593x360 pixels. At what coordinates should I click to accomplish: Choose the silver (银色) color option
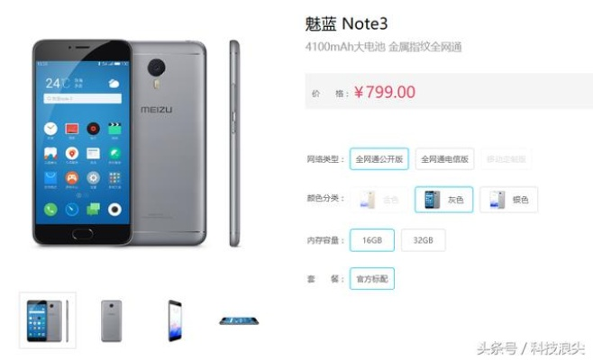pyautogui.click(x=508, y=200)
